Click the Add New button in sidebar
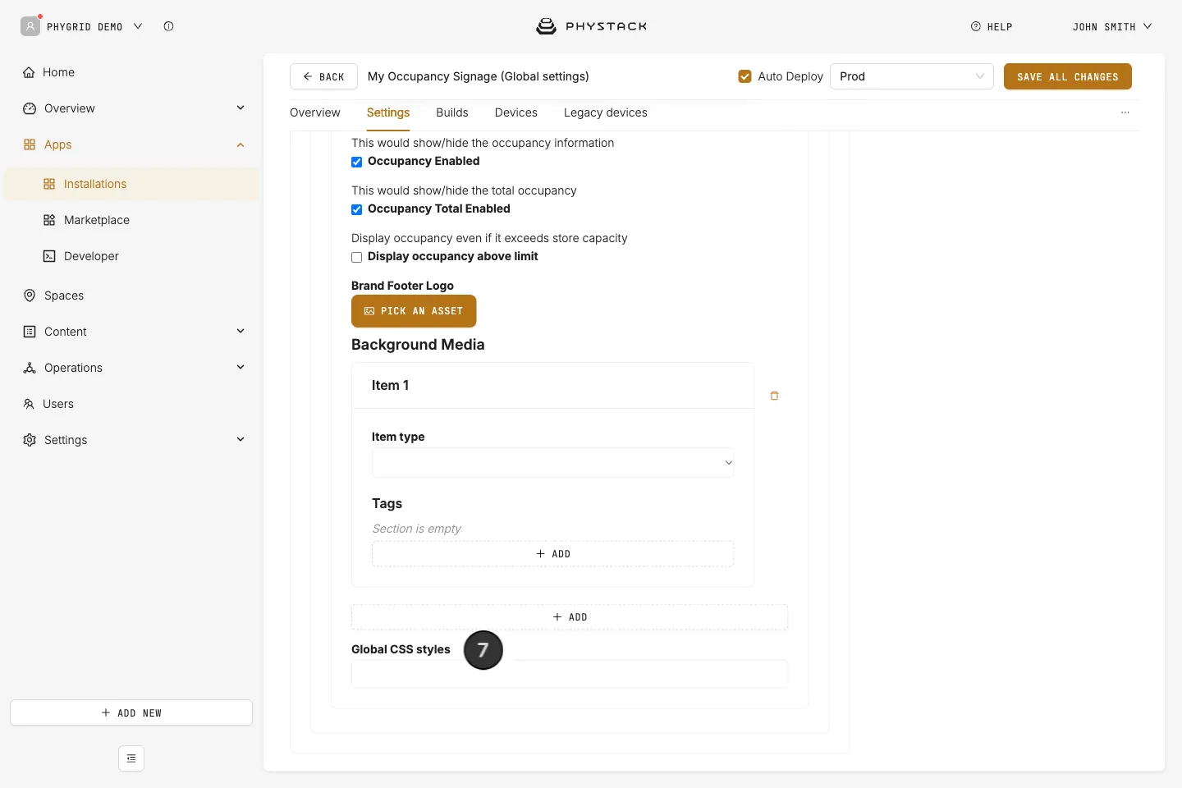 (x=131, y=712)
